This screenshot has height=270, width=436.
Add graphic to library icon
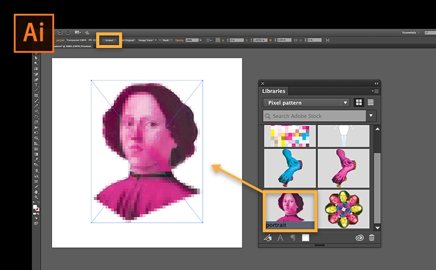(x=268, y=238)
